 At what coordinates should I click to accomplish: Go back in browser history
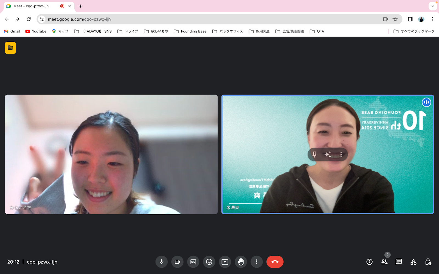point(7,19)
